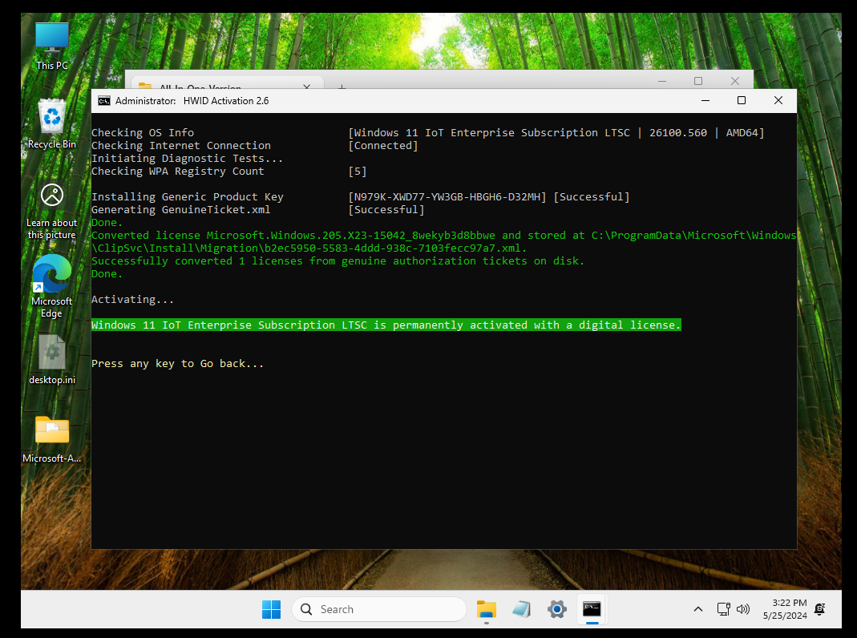This screenshot has width=857, height=638.
Task: Open the notification bell in the tray
Action: tap(820, 609)
